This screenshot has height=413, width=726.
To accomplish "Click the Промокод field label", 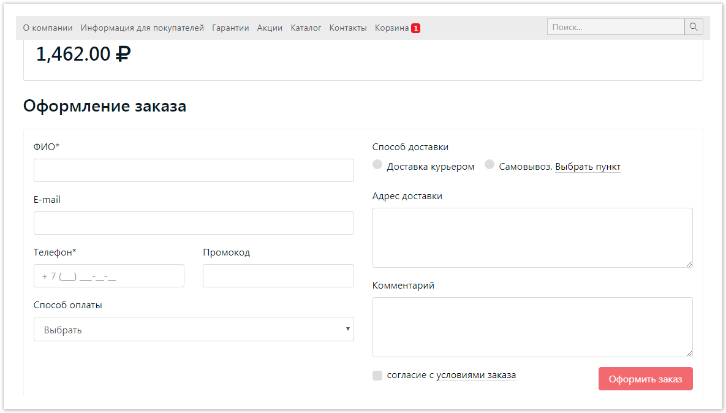I will [x=227, y=252].
